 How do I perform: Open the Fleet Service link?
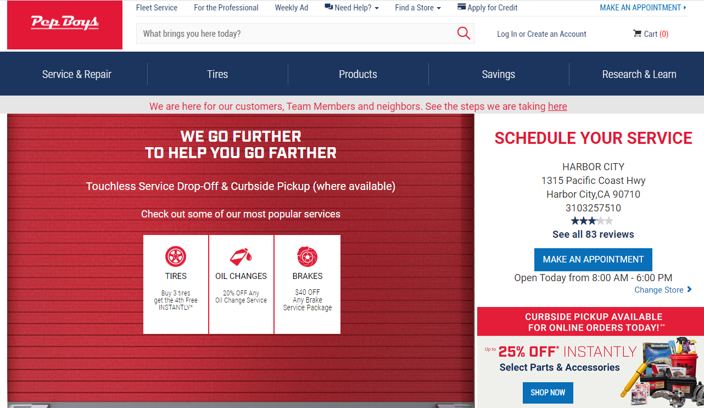tap(157, 8)
